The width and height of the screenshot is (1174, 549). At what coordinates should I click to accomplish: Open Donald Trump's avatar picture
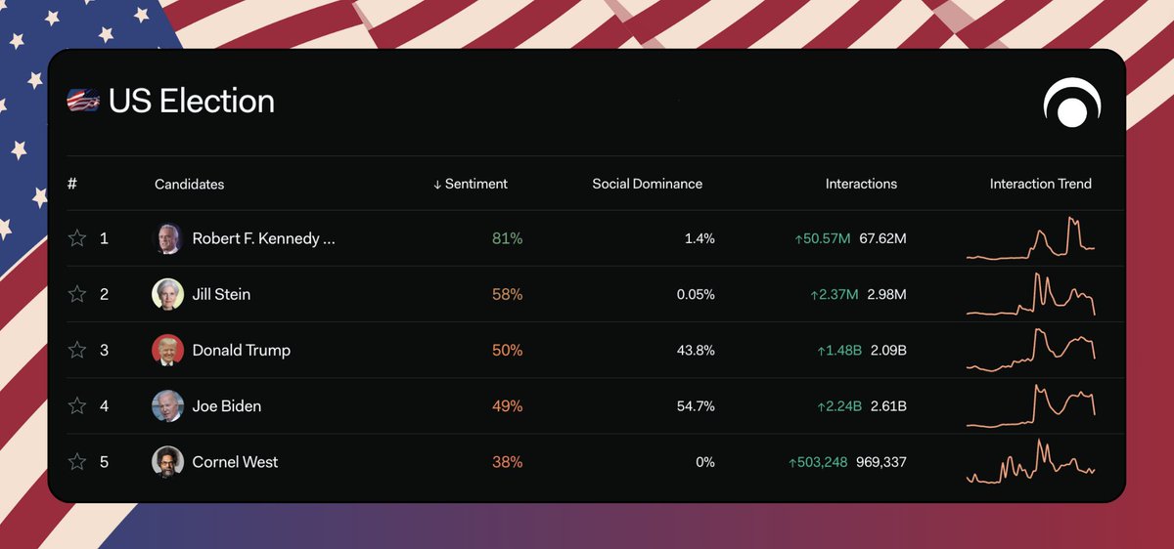168,350
